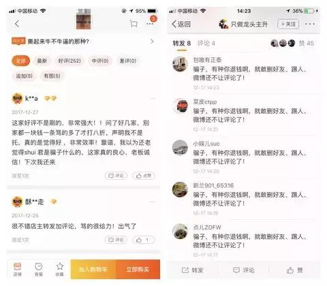Viewport: 327px width, 286px height.
Task: Tap the 加入购物车 add to cart button
Action: click(93, 270)
